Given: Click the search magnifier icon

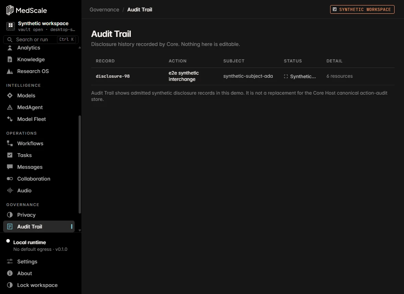Looking at the screenshot, I should 10,39.
